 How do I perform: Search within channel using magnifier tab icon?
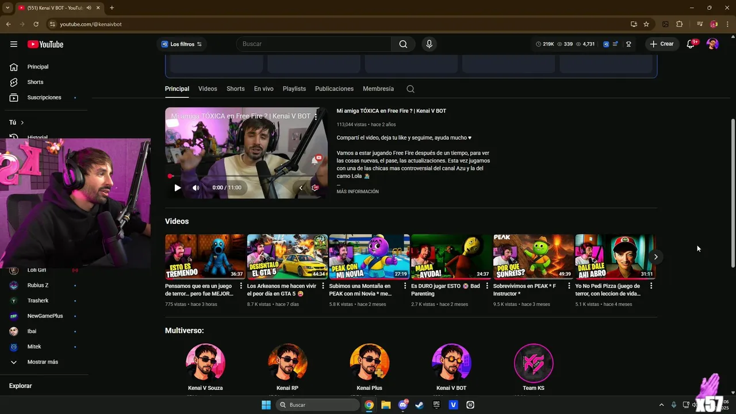[410, 89]
